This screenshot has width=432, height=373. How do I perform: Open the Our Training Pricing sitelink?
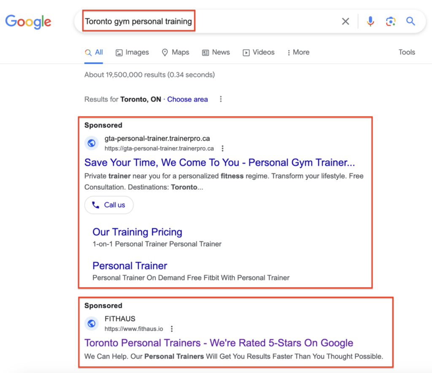click(x=137, y=232)
